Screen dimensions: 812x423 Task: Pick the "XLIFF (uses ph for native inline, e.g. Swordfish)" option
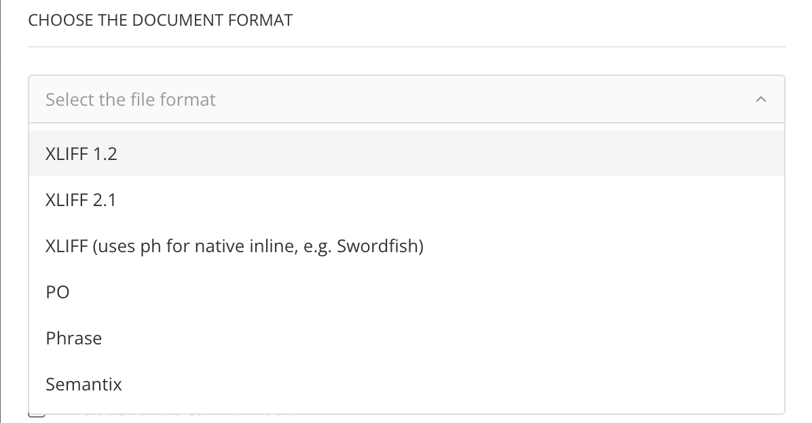point(234,245)
